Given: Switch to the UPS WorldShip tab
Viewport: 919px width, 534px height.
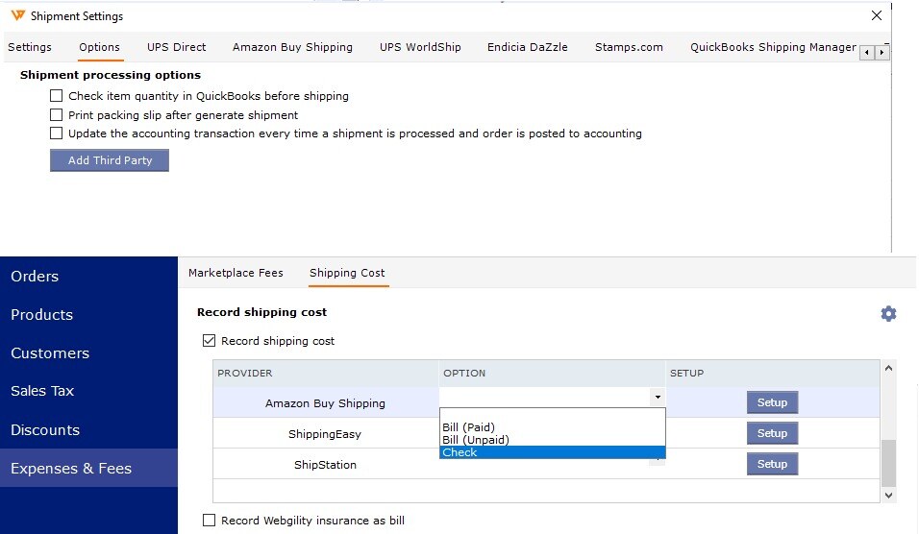Looking at the screenshot, I should [420, 47].
